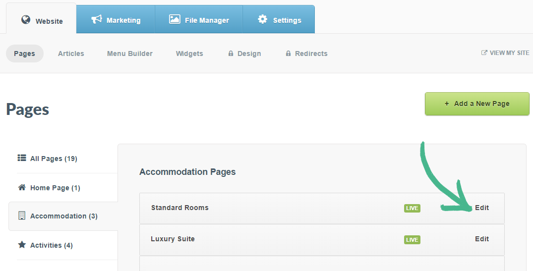Image resolution: width=533 pixels, height=271 pixels.
Task: Click the globe icon on Website tab
Action: 26,20
